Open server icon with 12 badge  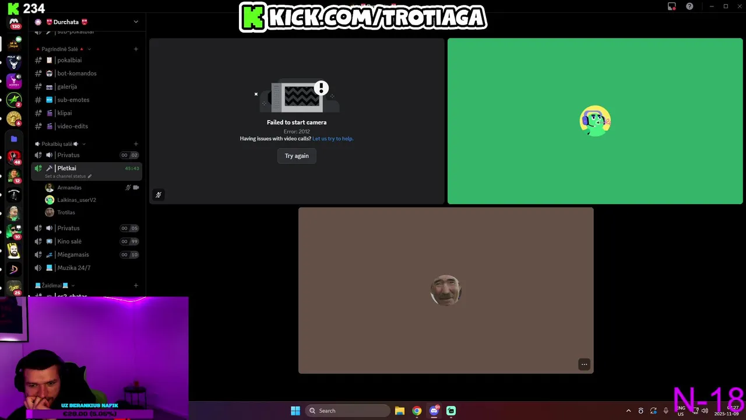click(x=14, y=176)
